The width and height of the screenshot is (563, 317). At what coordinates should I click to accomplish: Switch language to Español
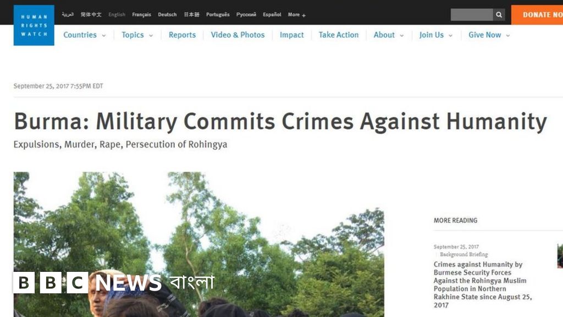point(272,14)
